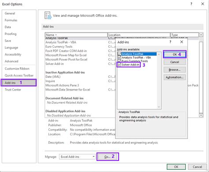
Task: Sort list by Location column header
Action: point(139,35)
